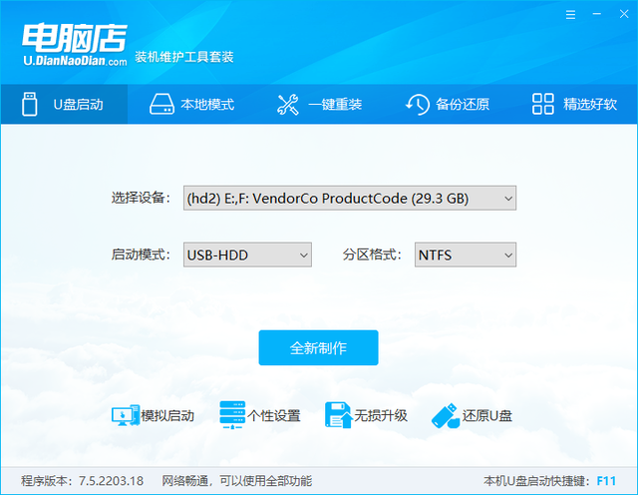
Task: Click the F11 boot hotkey text
Action: click(x=606, y=481)
